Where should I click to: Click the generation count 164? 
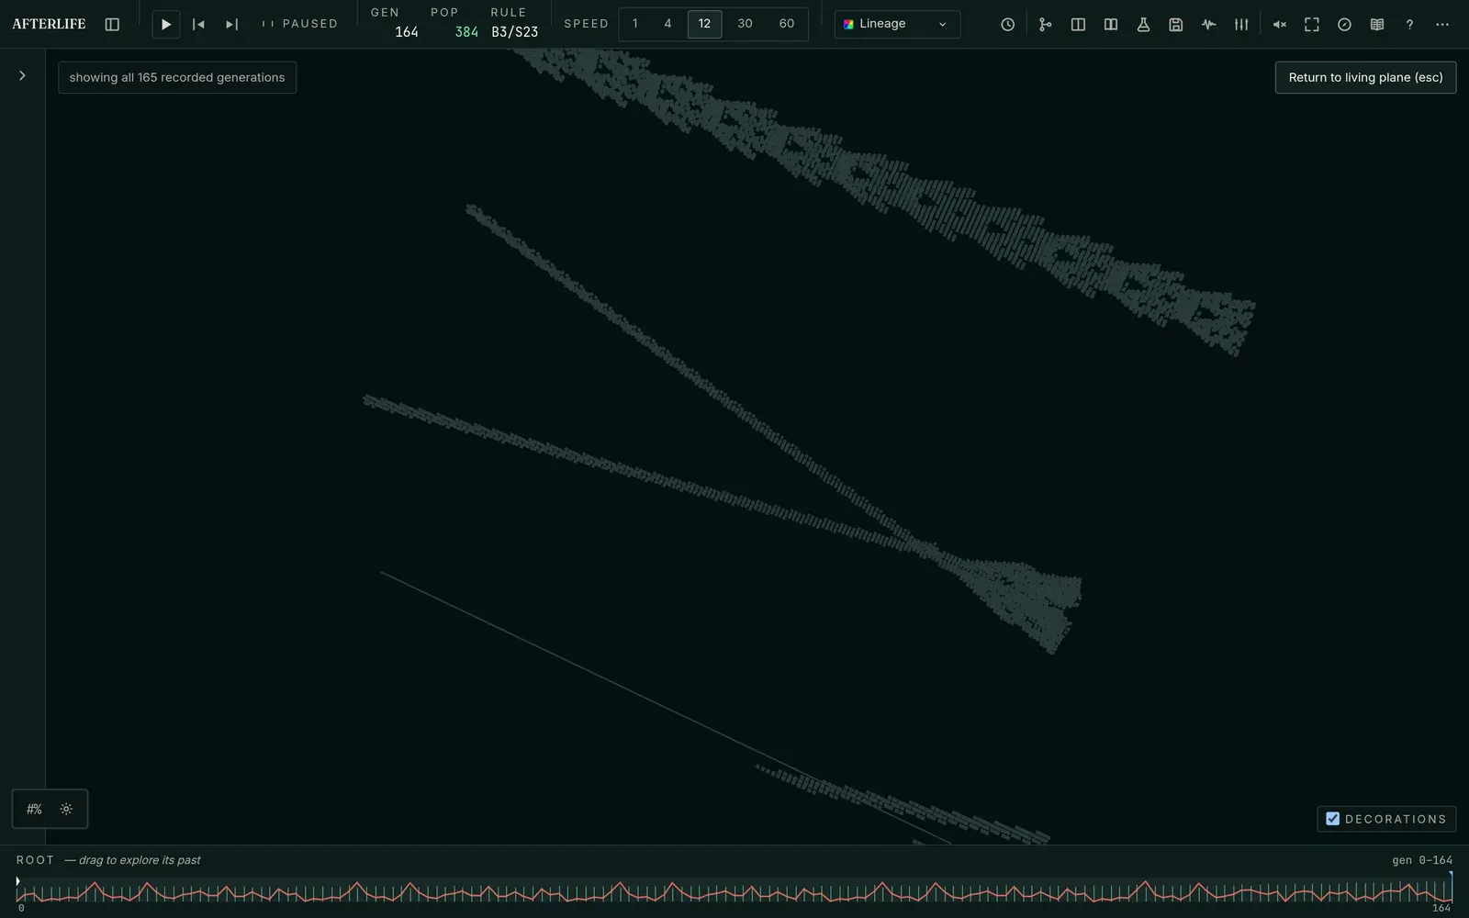407,32
